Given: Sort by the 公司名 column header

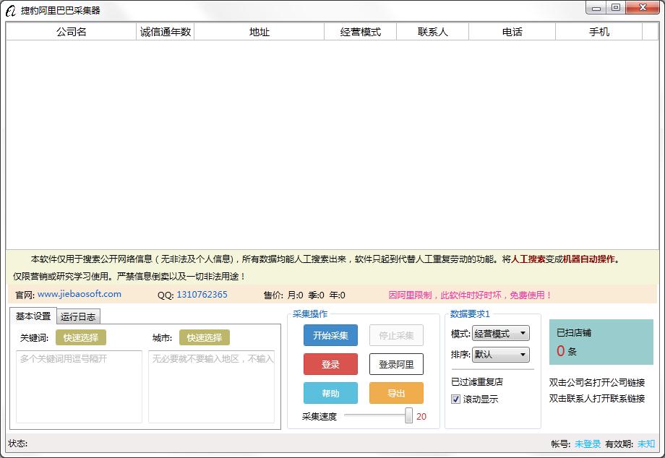Looking at the screenshot, I should (x=71, y=32).
